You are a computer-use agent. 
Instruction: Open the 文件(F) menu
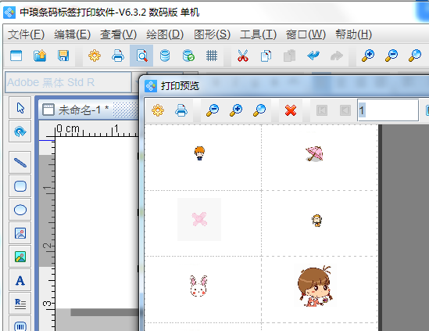click(27, 34)
